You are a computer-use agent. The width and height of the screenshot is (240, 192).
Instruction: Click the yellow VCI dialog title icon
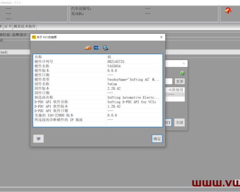pyautogui.click(x=34, y=37)
